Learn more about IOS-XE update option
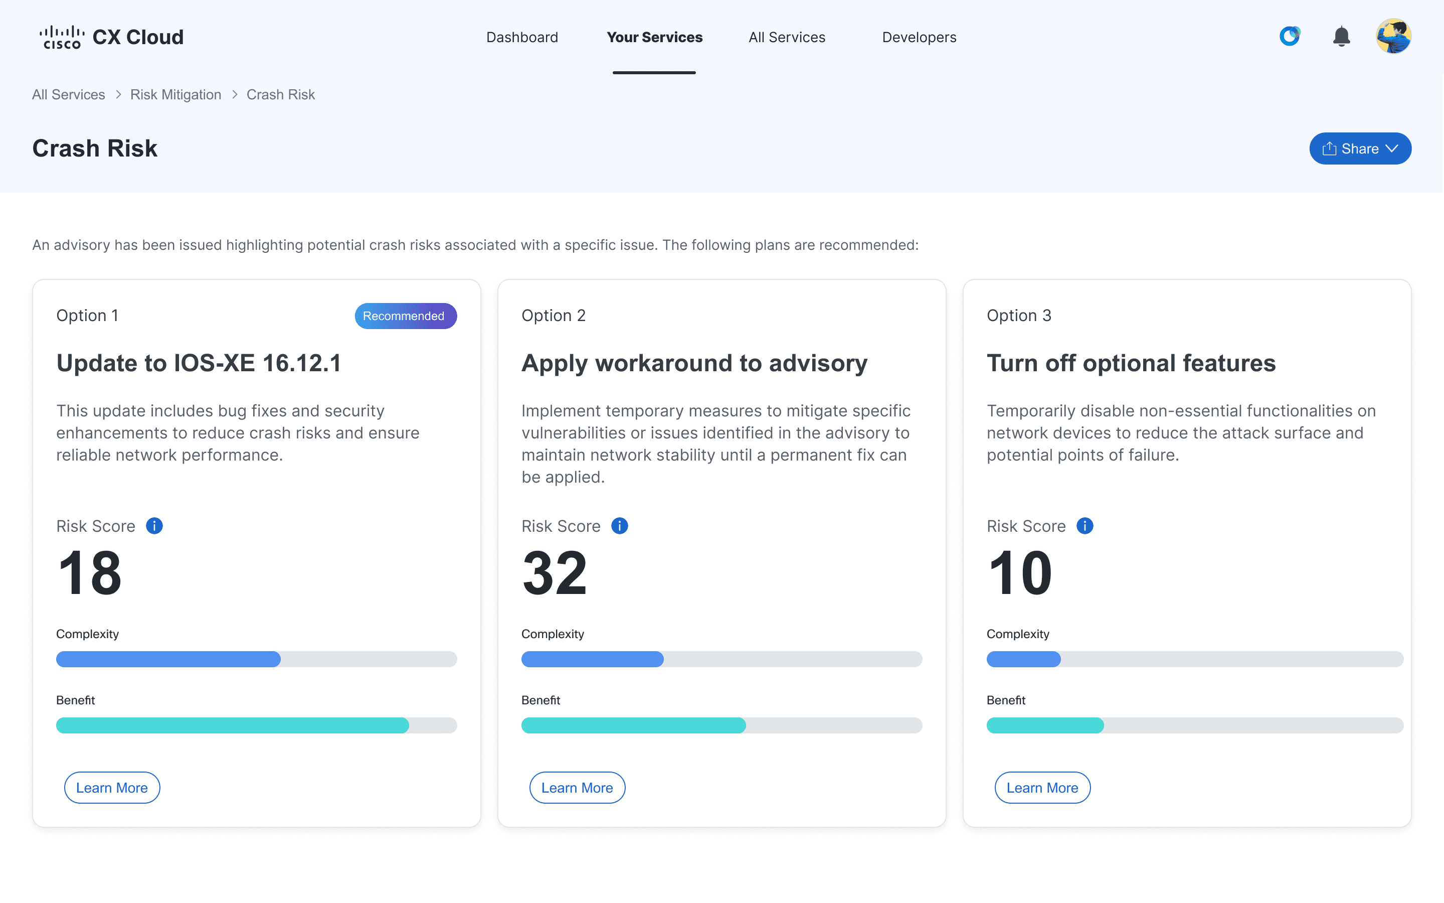The width and height of the screenshot is (1444, 903). pyautogui.click(x=112, y=787)
